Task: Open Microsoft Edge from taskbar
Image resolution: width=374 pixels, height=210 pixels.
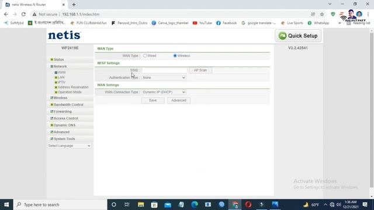Action: coord(195,205)
